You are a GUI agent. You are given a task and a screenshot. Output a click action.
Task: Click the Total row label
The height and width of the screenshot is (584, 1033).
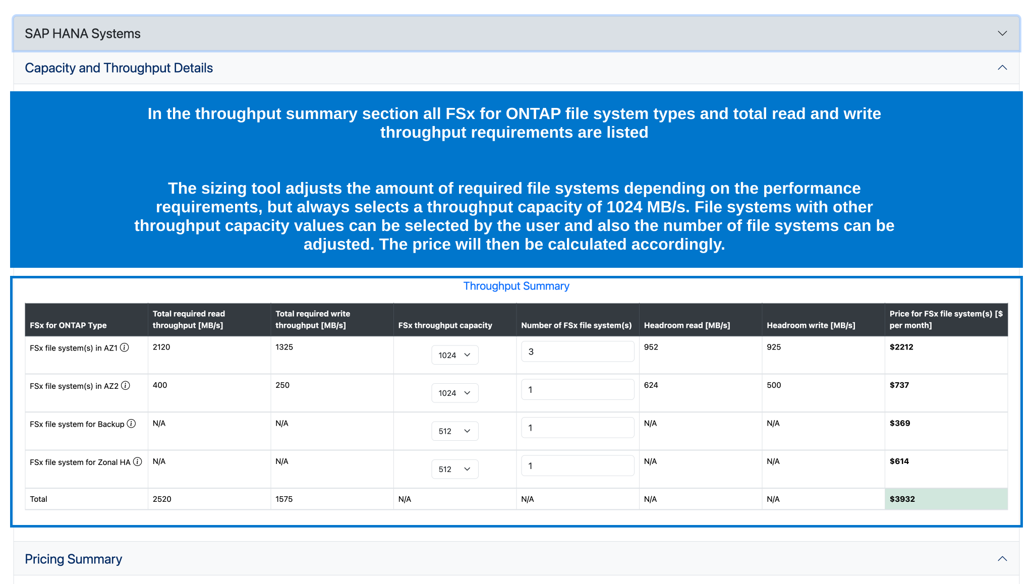(x=38, y=499)
